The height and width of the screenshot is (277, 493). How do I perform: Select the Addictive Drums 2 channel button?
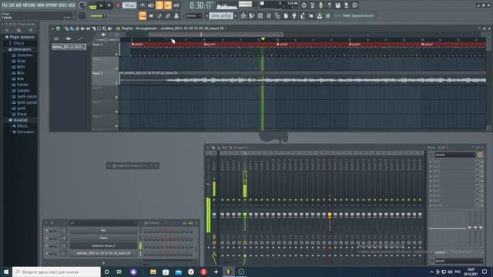pos(103,245)
